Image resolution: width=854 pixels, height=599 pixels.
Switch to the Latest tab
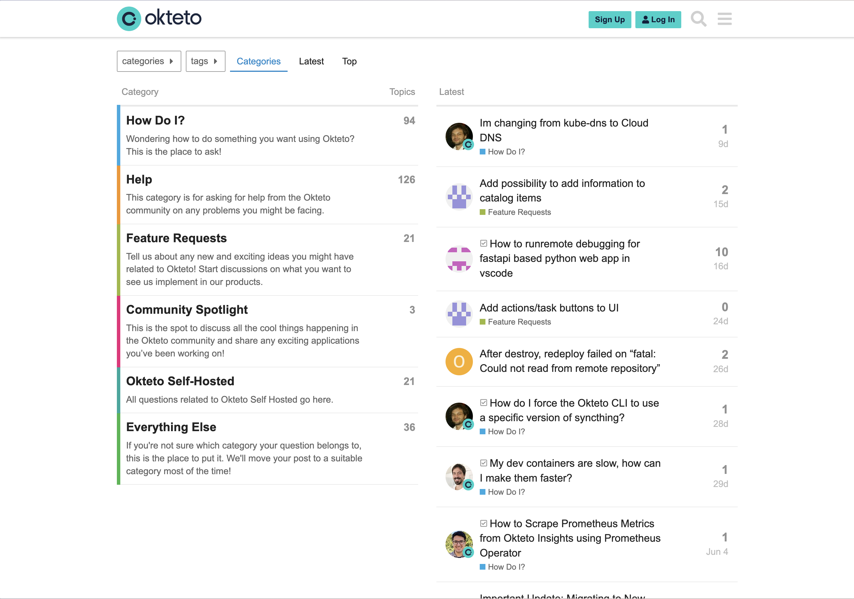pyautogui.click(x=311, y=61)
